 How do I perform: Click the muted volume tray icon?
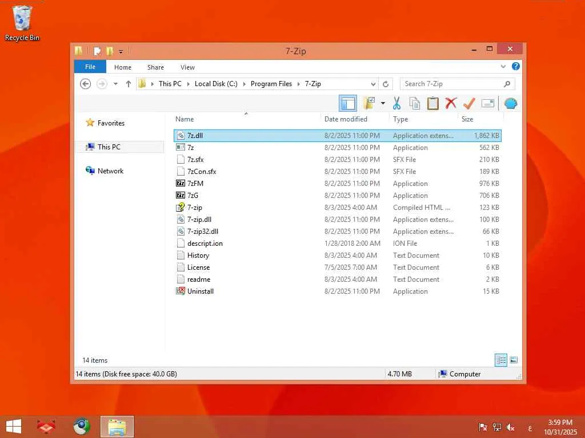coord(510,428)
